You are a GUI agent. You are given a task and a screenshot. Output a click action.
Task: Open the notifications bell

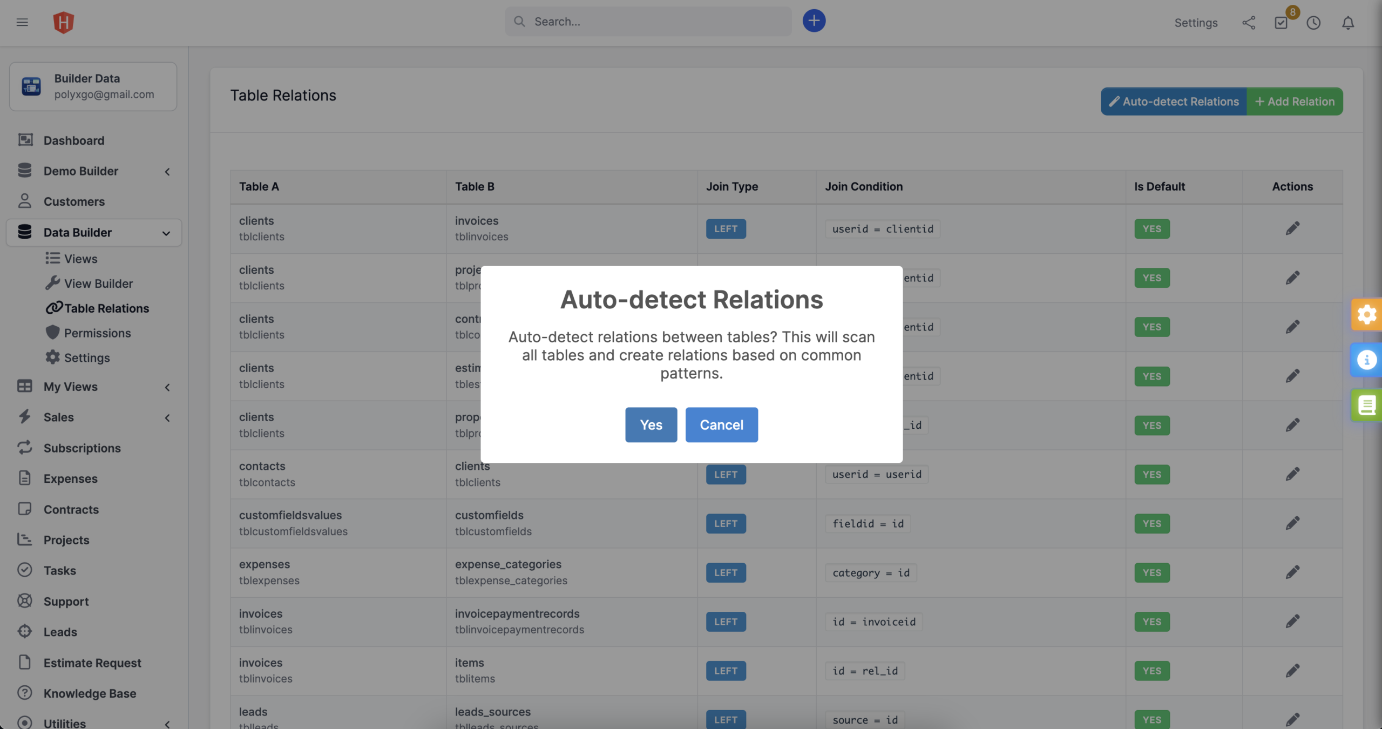(1348, 23)
